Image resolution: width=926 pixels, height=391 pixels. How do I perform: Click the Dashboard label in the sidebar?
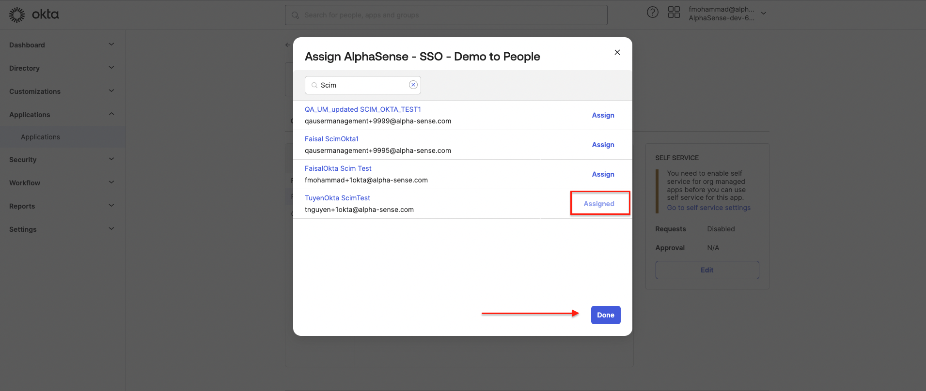click(x=27, y=45)
